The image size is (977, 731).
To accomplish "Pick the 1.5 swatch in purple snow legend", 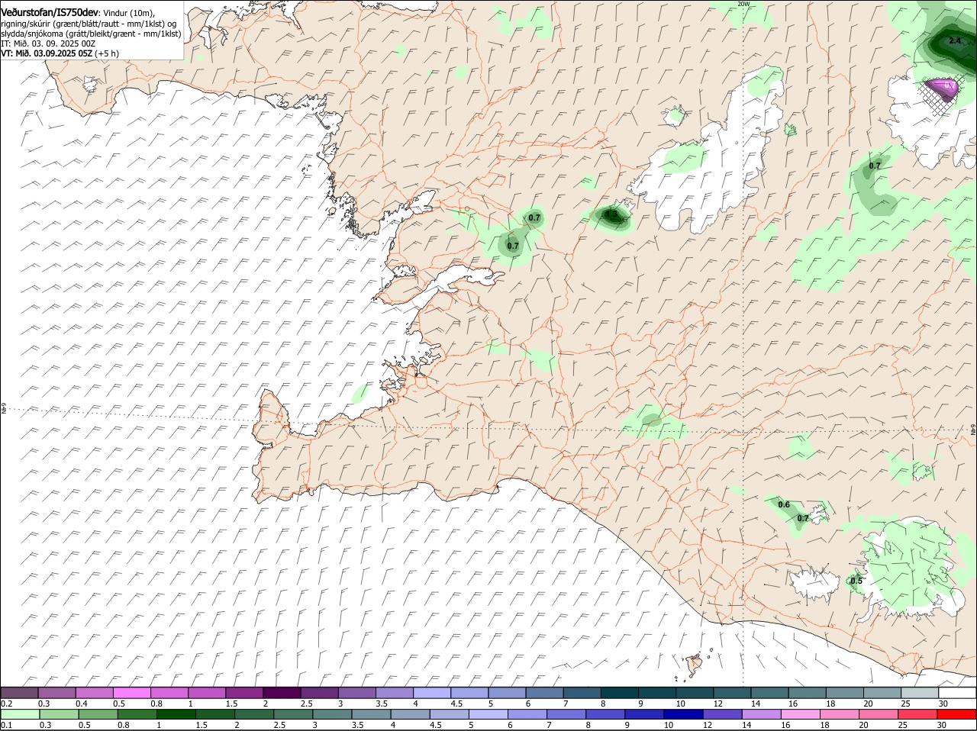I will pos(244,692).
